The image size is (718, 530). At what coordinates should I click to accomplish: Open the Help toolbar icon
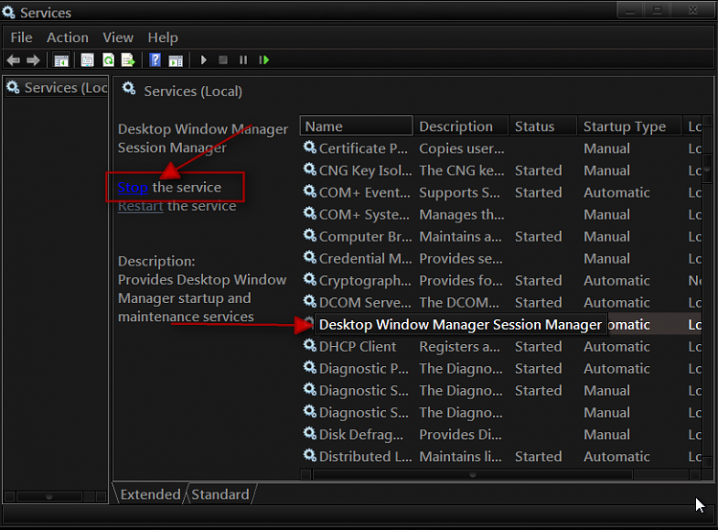(155, 60)
